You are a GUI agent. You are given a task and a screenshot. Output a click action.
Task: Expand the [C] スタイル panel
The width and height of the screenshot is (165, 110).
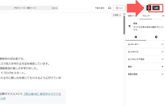click(x=146, y=52)
